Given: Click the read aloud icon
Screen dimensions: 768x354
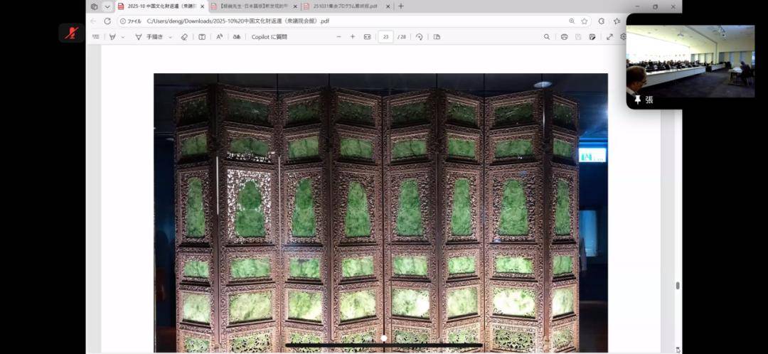Looking at the screenshot, I should tap(219, 37).
